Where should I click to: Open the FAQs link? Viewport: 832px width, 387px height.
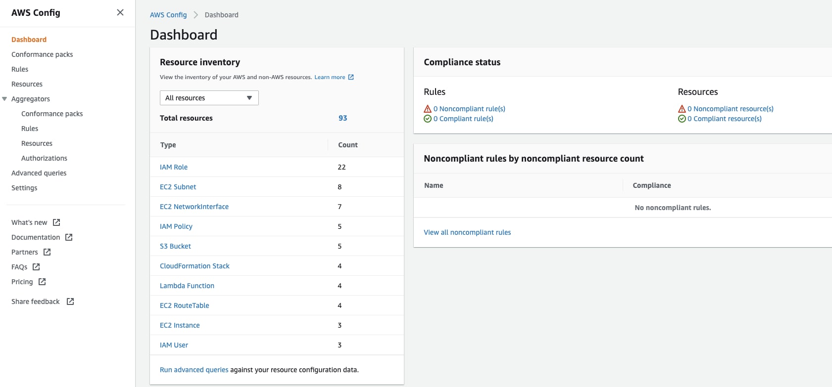click(19, 267)
